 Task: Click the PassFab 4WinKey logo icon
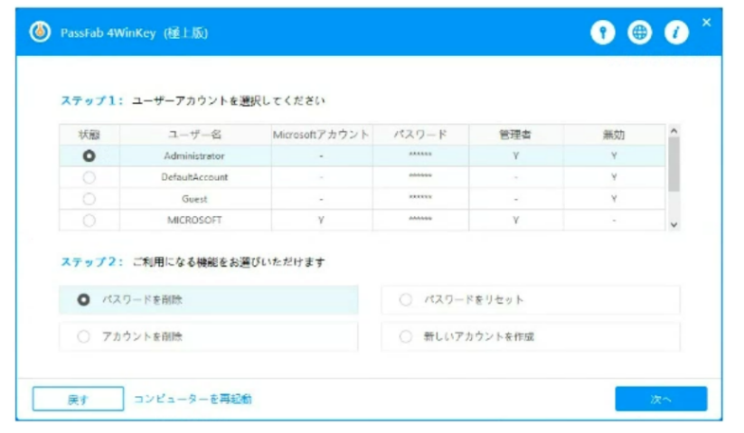(x=41, y=33)
